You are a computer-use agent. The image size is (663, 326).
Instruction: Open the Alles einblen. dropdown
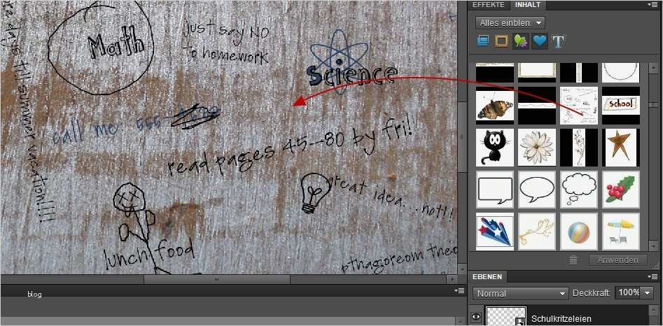click(510, 23)
